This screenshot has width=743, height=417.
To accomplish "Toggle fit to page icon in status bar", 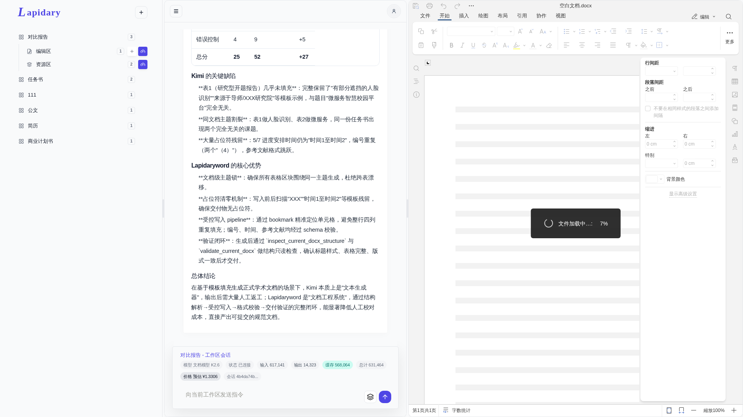I will (669, 410).
